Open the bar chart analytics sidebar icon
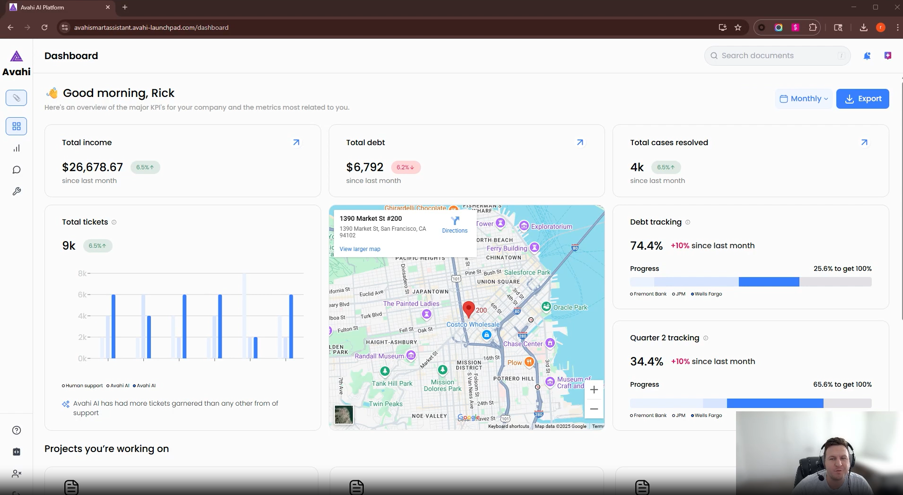Image resolution: width=903 pixels, height=495 pixels. [x=17, y=148]
